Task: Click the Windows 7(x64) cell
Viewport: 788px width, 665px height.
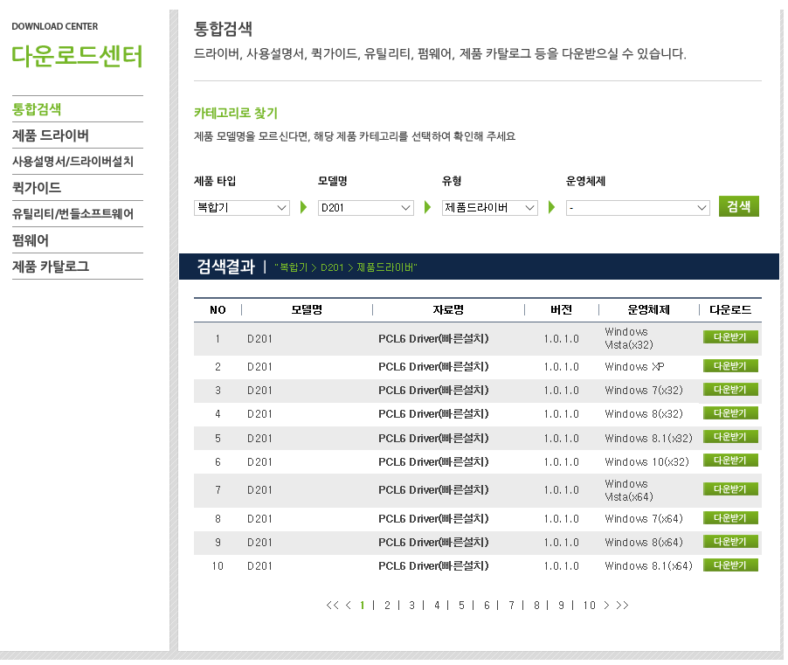Action: click(x=644, y=519)
